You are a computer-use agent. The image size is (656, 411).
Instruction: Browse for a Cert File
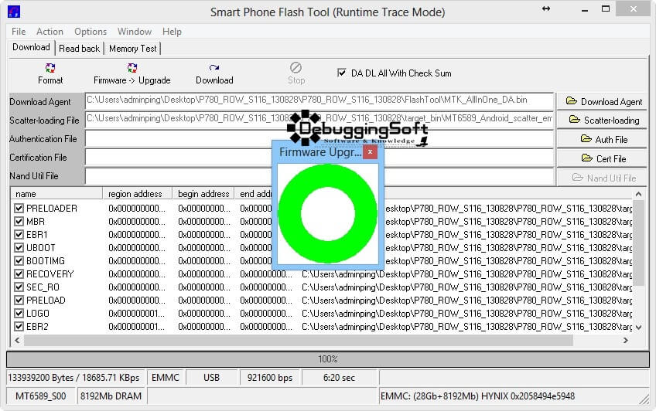[602, 158]
